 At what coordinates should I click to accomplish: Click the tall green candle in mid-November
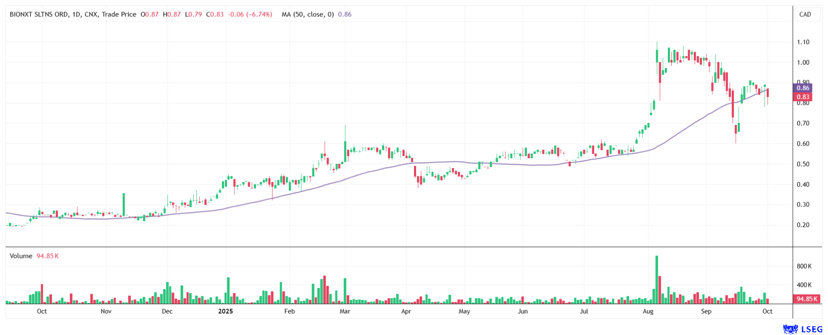point(123,204)
